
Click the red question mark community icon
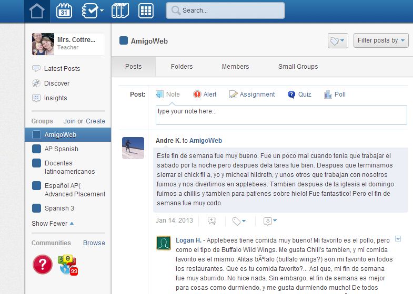click(43, 264)
